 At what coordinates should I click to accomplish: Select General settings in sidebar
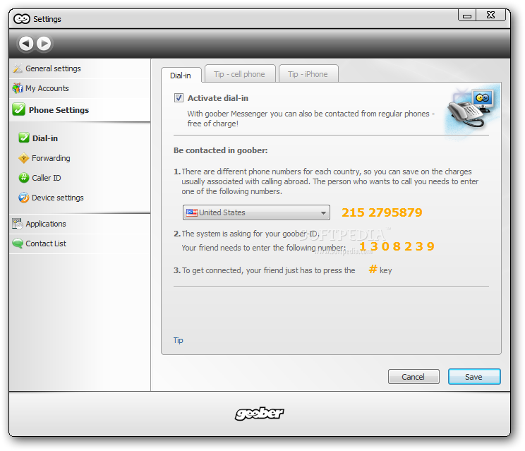(x=80, y=68)
